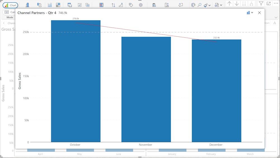Click the focus mode expand icon
Screen dimensions: 280x158
click(269, 3)
